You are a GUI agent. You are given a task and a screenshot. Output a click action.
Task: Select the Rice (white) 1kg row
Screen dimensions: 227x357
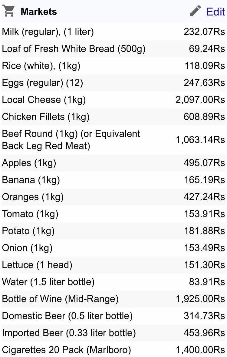tap(113, 66)
